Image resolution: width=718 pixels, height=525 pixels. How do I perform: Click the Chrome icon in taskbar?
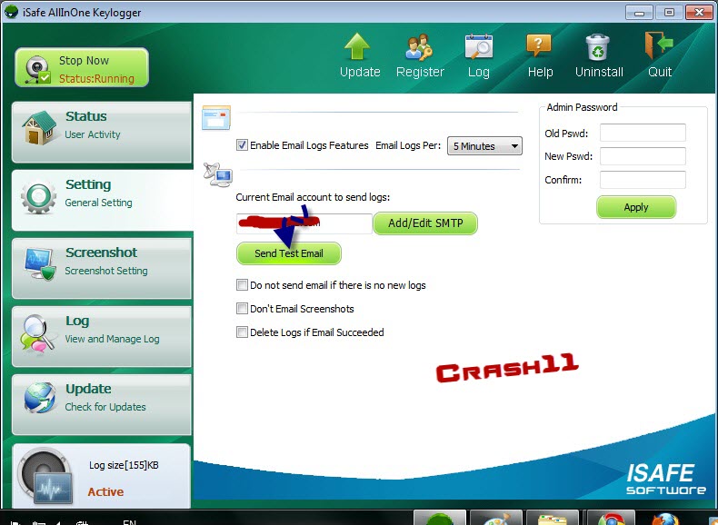pos(611,520)
